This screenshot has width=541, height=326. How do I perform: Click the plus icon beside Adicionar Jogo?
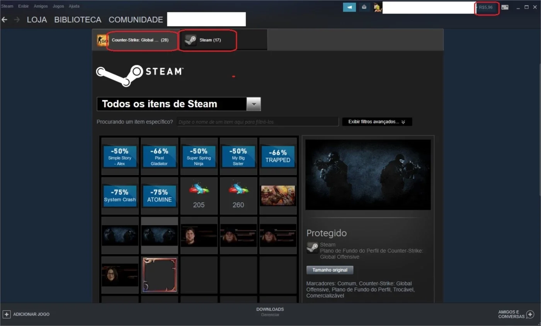coord(7,314)
